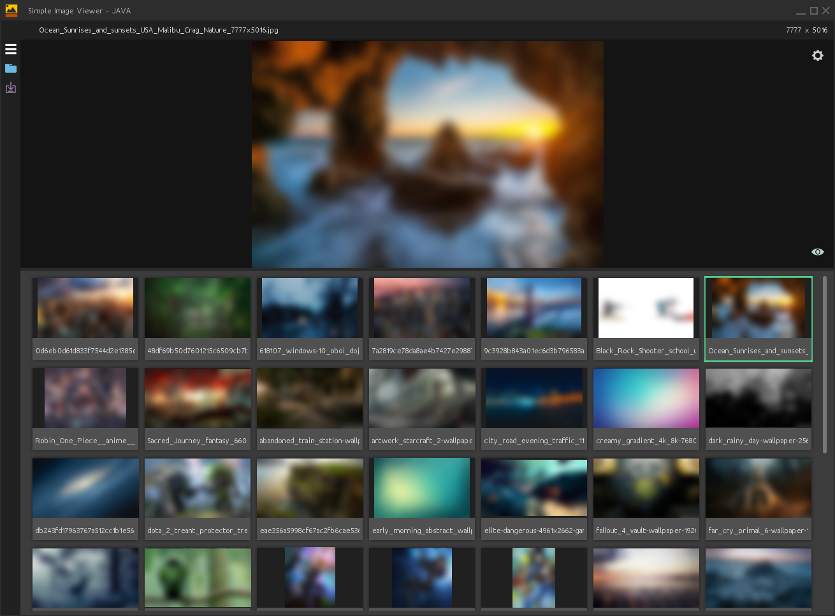Screen dimensions: 835x616
Task: Maximize the Simple Image Viewer window
Action: [x=814, y=11]
